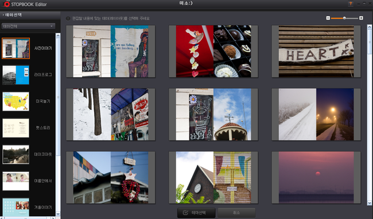Click theme list scrollbar down arrow
The width and height of the screenshot is (373, 219).
pyautogui.click(x=58, y=214)
